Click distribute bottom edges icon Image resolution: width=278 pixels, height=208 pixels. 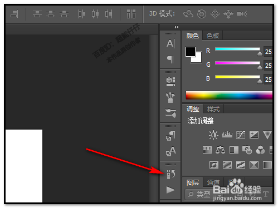(x=64, y=14)
